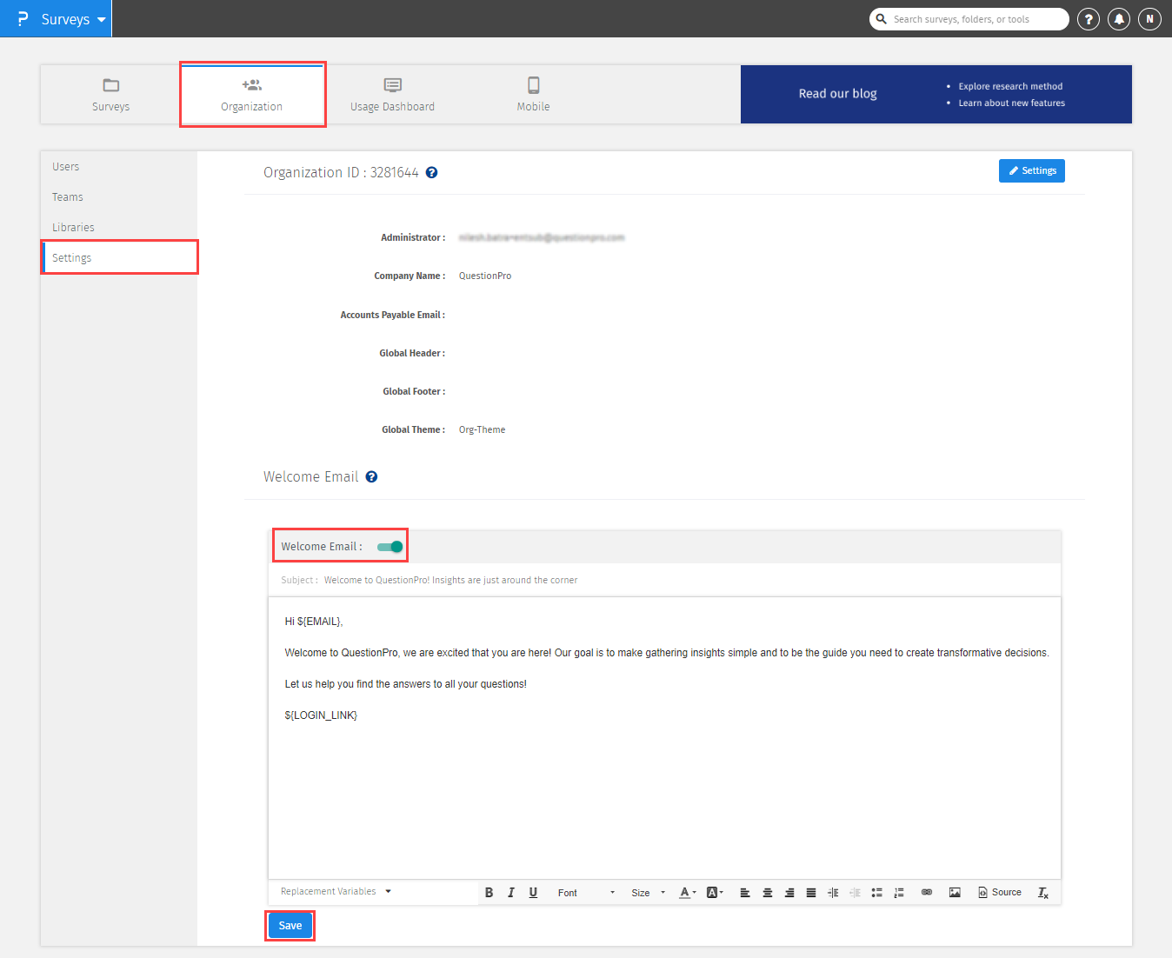Apply italic formatting to the email text
This screenshot has height=958, width=1172.
click(x=511, y=892)
